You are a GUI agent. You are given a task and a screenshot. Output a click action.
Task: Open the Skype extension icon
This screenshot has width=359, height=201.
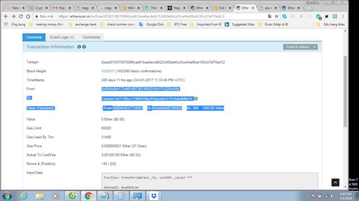(x=285, y=17)
